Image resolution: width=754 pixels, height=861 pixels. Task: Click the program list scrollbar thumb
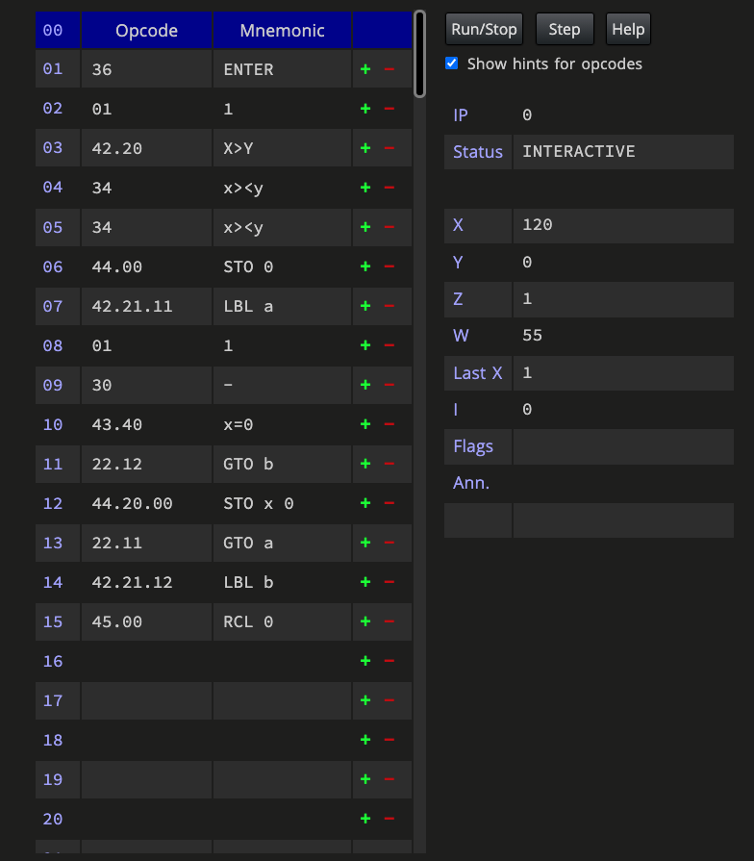(420, 54)
